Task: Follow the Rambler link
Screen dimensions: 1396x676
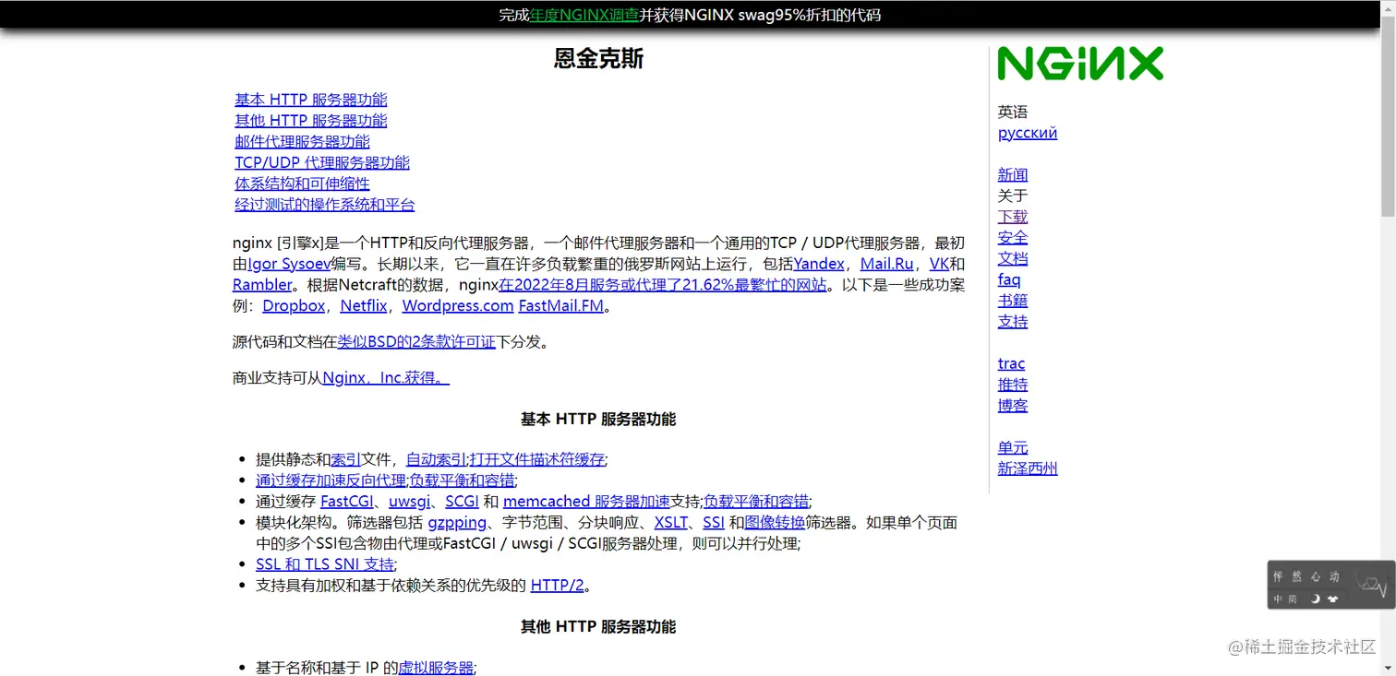Action: coord(262,285)
